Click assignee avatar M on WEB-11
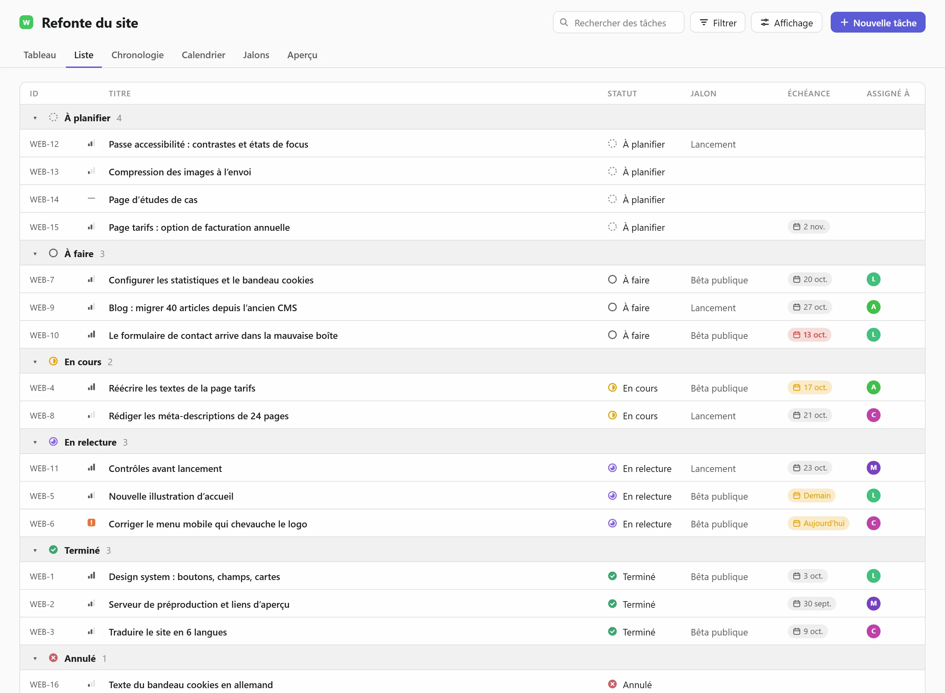This screenshot has width=945, height=693. [873, 468]
